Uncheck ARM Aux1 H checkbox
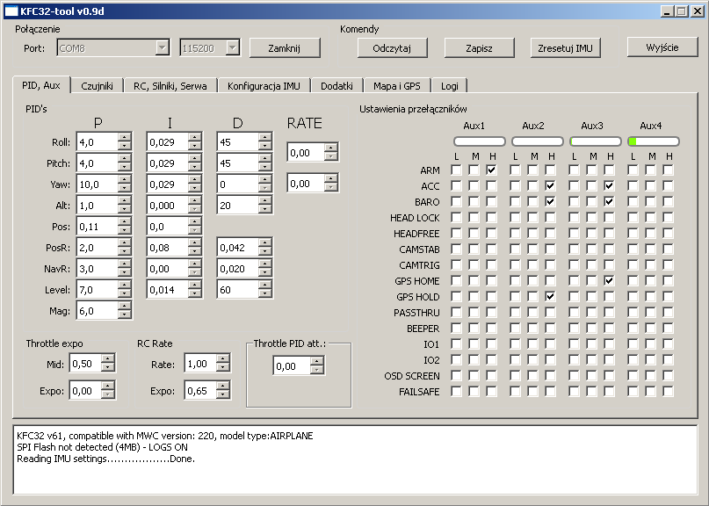 click(x=491, y=170)
